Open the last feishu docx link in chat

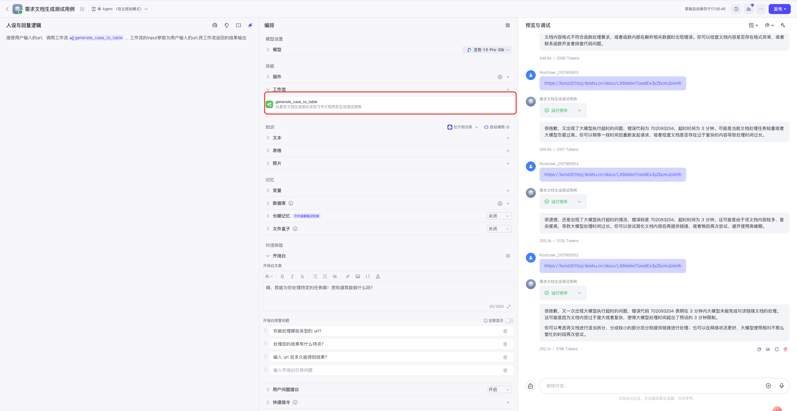(612, 266)
